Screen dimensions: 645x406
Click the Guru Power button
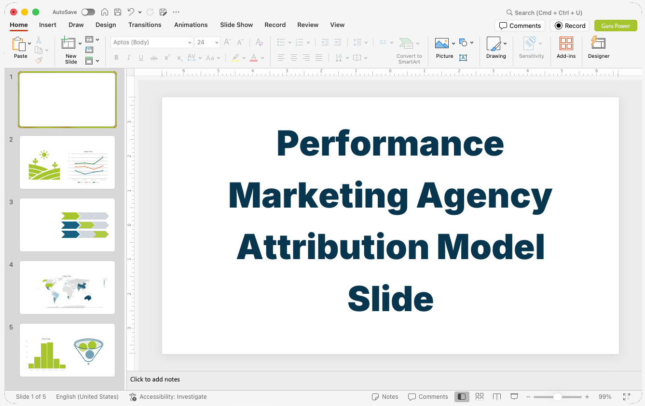pyautogui.click(x=616, y=26)
